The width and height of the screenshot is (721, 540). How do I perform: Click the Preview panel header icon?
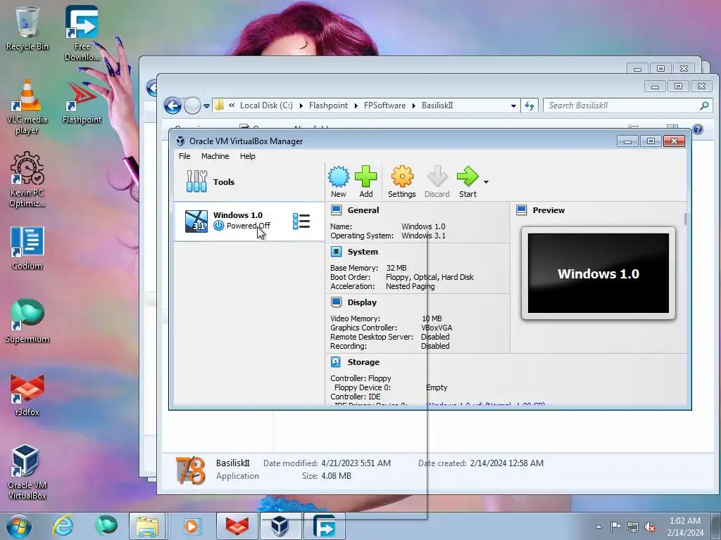pos(521,210)
